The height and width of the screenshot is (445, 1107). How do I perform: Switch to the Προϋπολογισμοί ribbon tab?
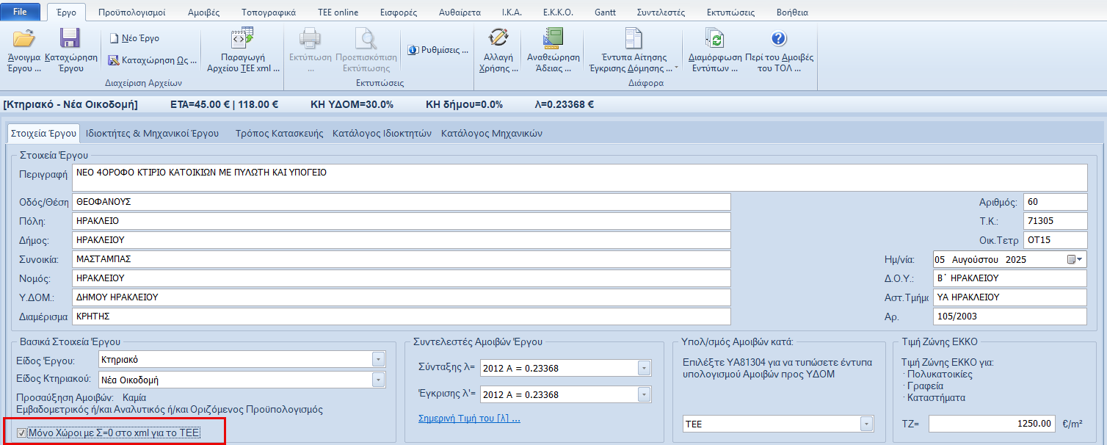pyautogui.click(x=132, y=12)
